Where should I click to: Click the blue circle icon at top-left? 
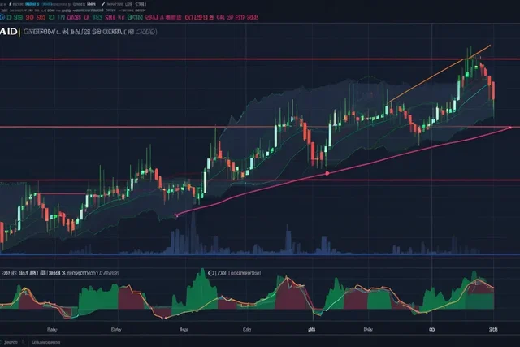tap(2, 17)
